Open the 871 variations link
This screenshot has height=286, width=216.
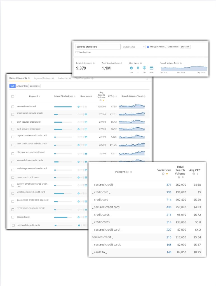point(169,185)
